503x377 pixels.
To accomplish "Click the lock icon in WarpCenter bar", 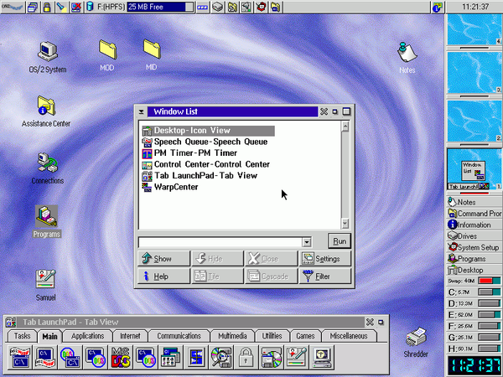I will 47,8.
